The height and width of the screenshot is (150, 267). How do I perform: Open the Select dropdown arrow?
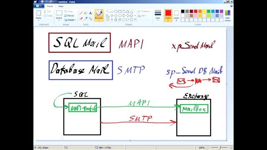[59, 20]
